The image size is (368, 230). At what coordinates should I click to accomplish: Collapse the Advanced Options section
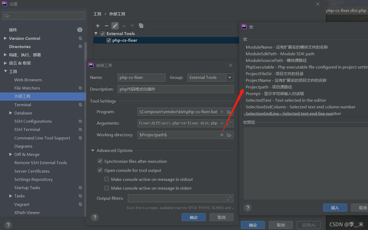tap(92, 150)
